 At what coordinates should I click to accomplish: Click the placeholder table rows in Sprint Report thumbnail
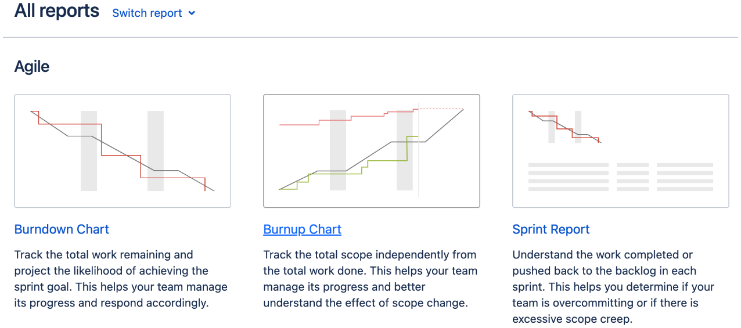(621, 177)
